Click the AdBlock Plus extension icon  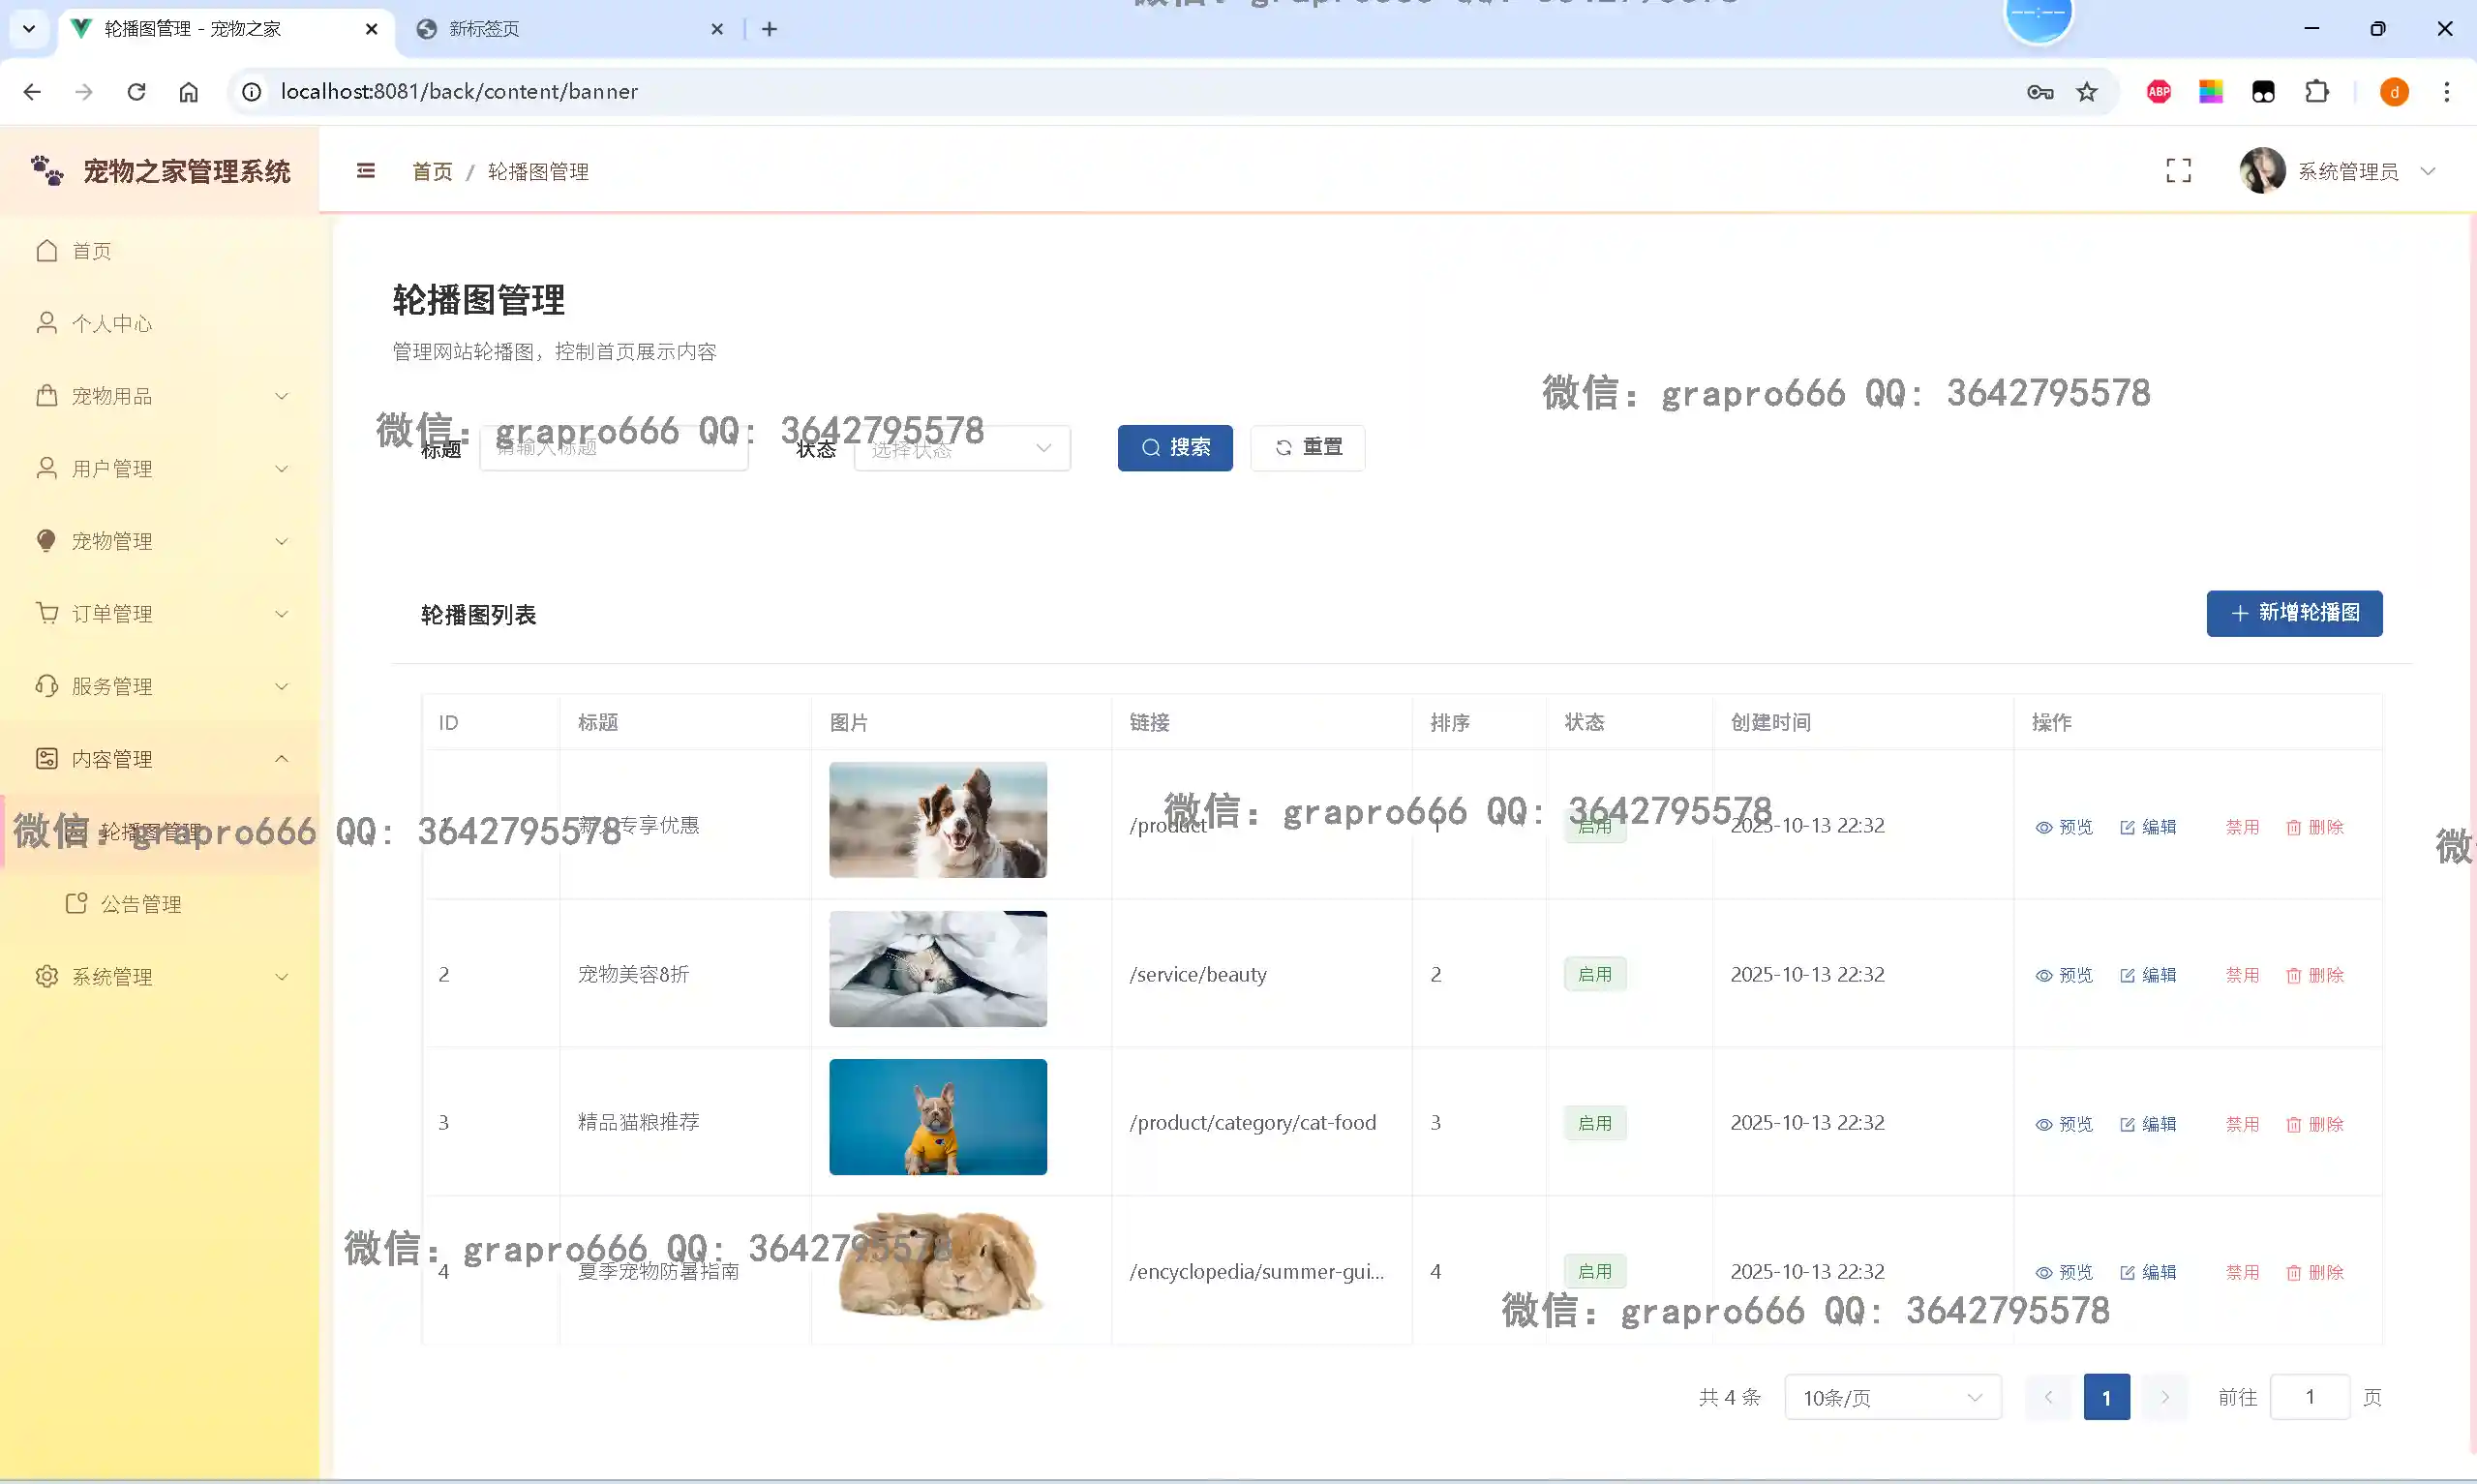2159,92
